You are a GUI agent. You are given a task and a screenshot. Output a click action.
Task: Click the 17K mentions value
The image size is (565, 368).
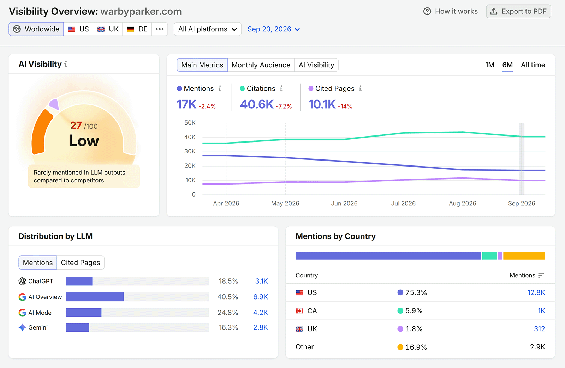pos(186,104)
